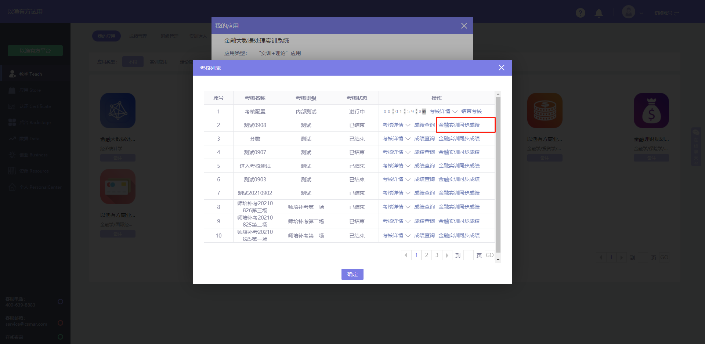
Task: Click the user avatar icon
Action: point(628,12)
